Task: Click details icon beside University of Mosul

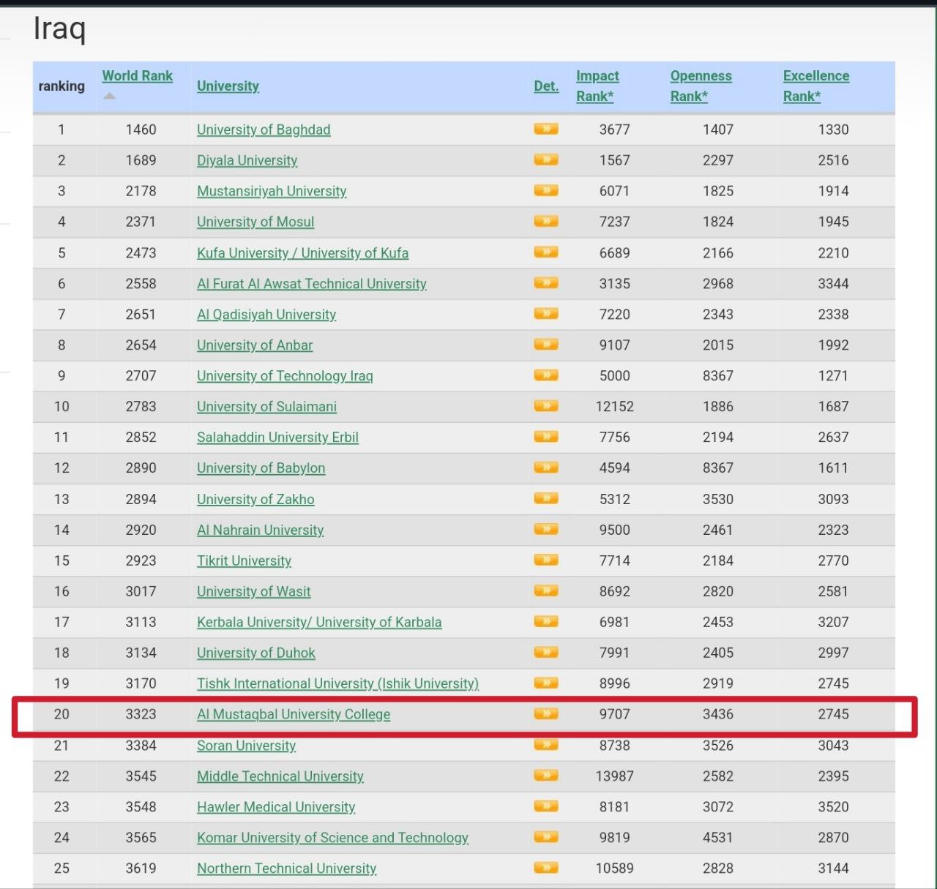Action: coord(545,221)
